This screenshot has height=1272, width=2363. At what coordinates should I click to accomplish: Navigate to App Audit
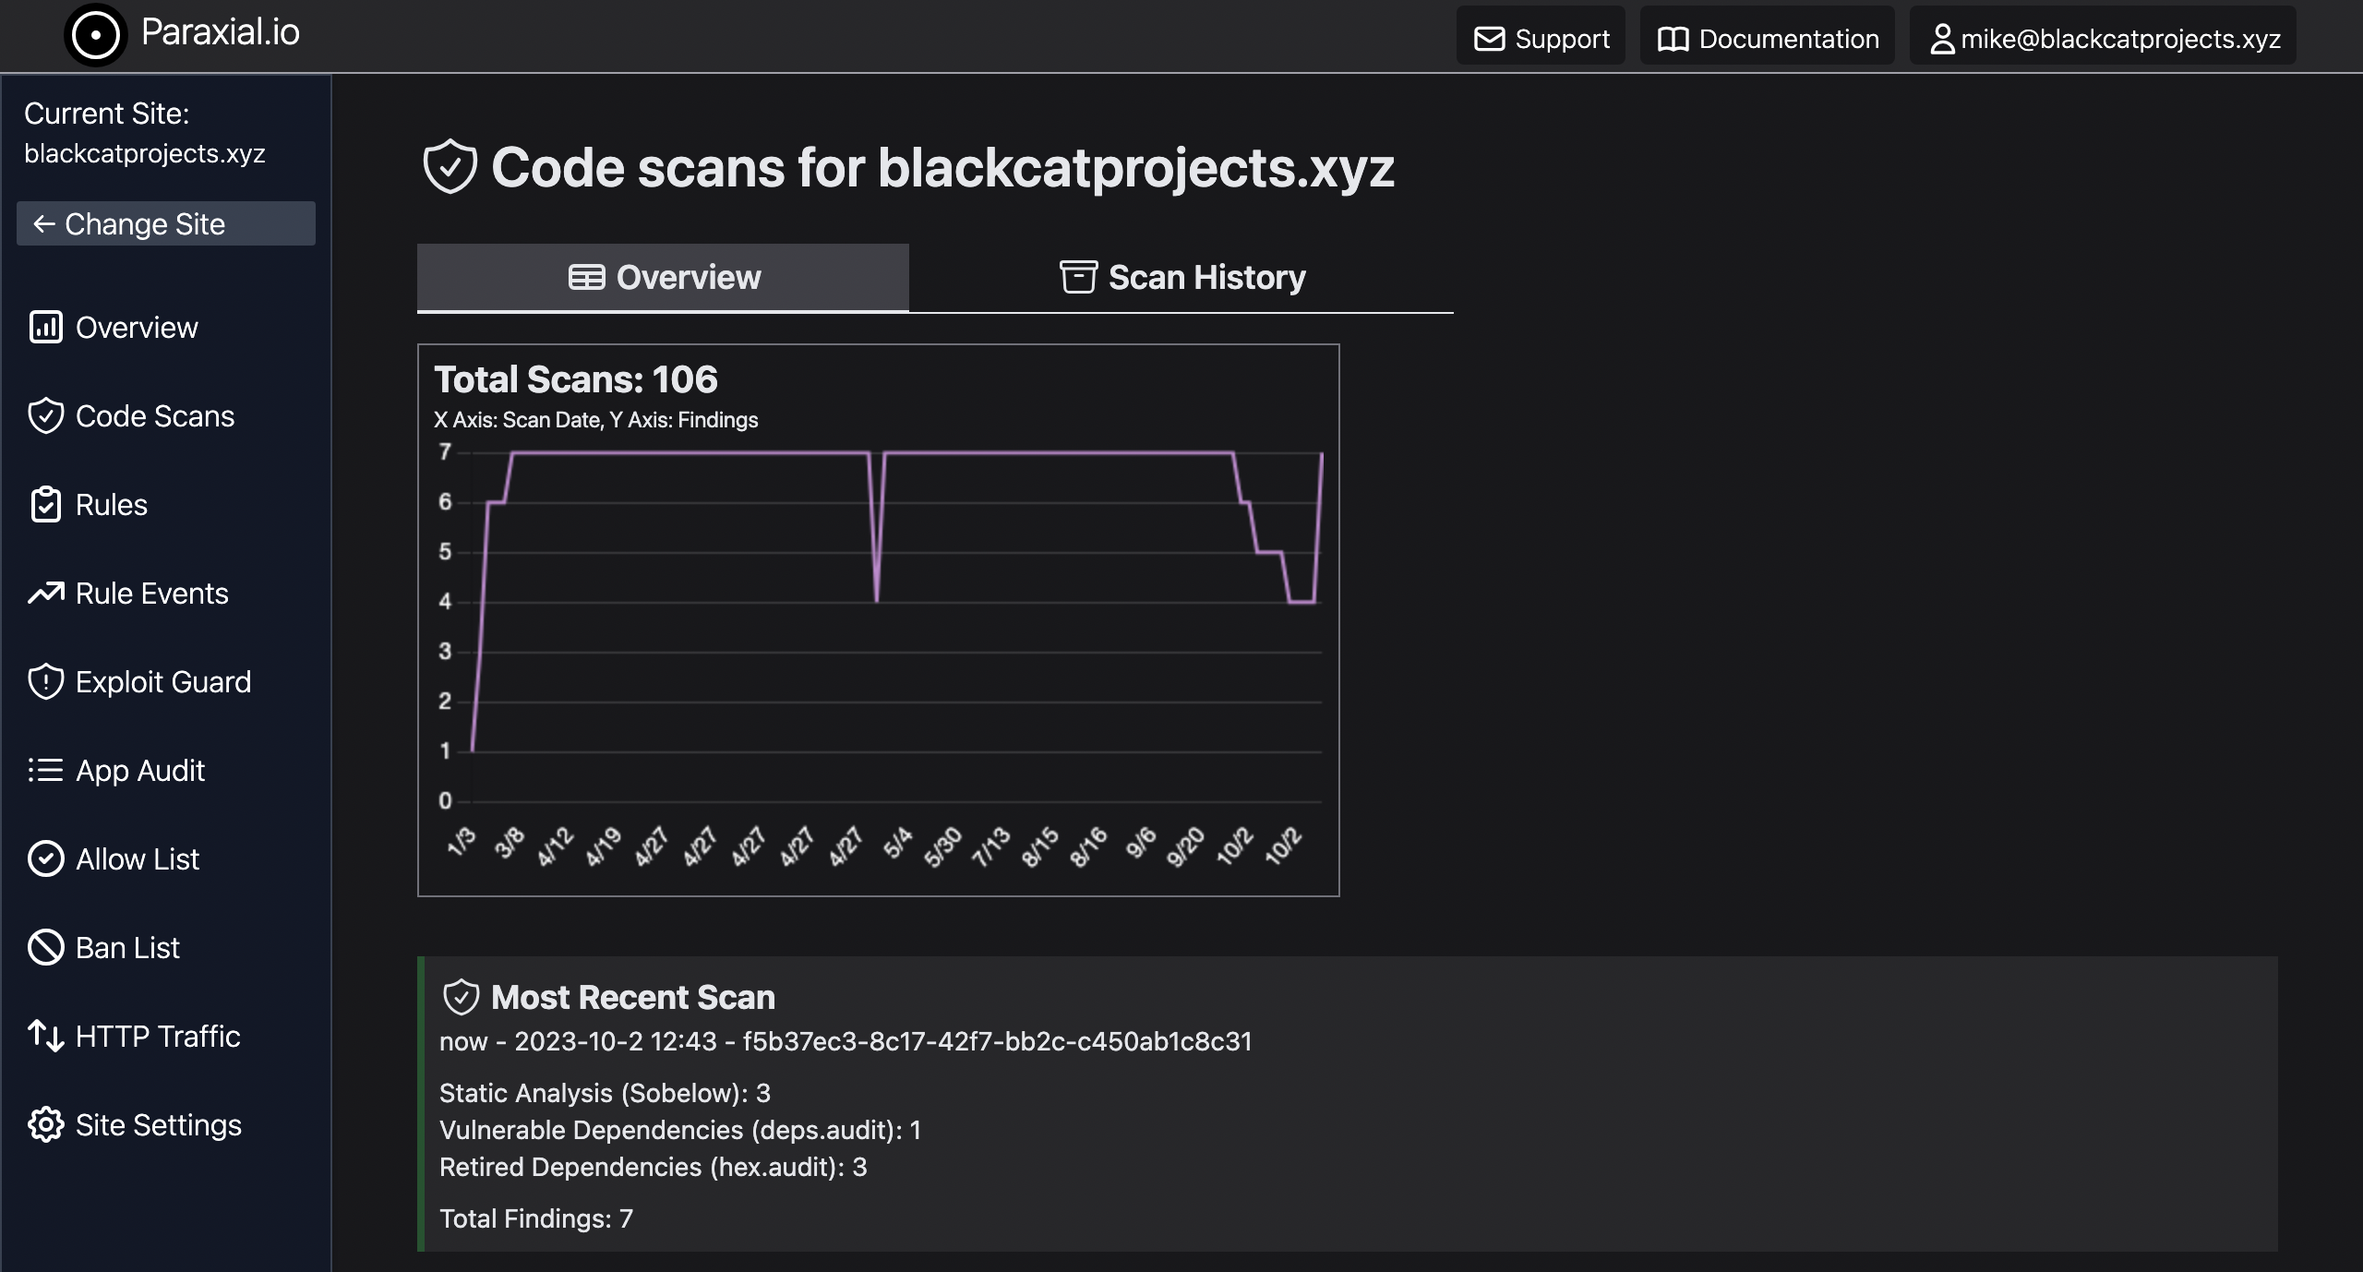point(117,770)
